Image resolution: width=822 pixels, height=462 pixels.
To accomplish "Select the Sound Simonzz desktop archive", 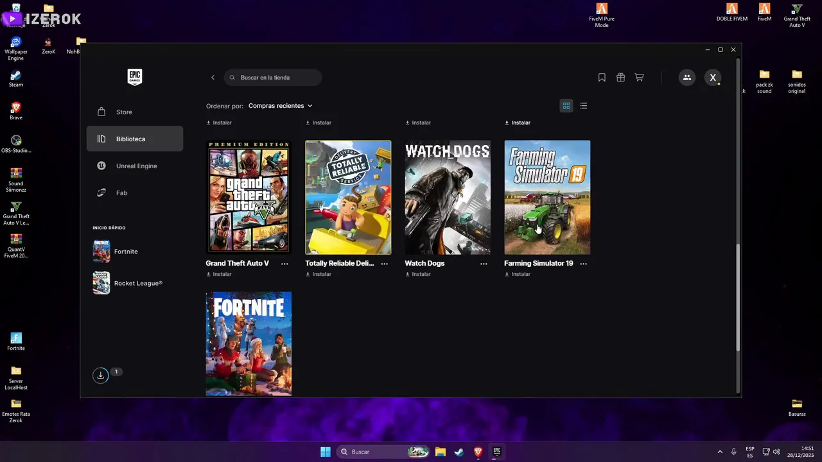I will pos(16,180).
